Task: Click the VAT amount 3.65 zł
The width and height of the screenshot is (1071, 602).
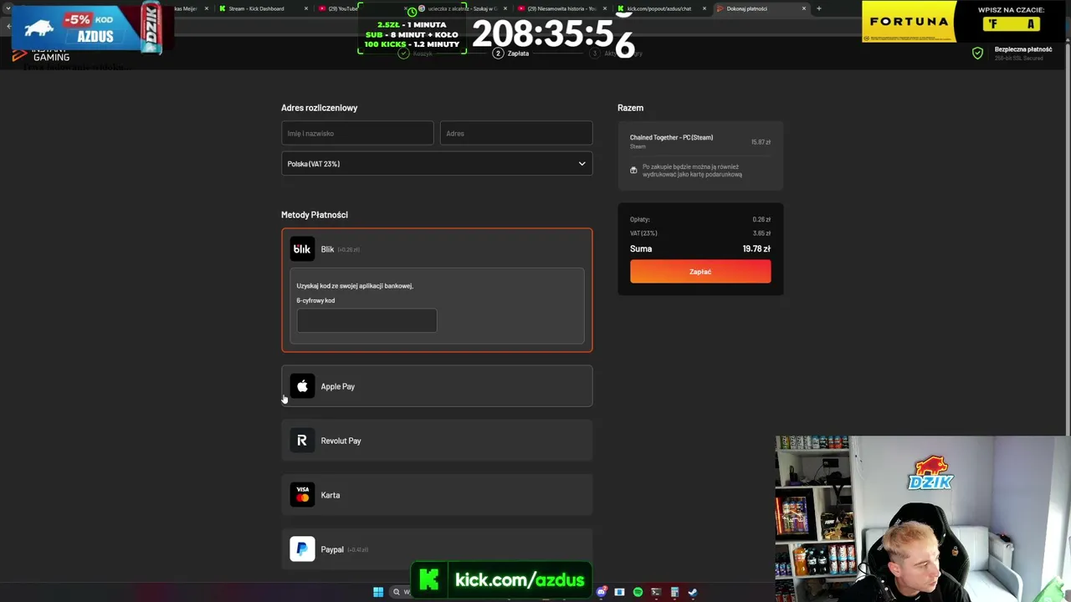Action: click(761, 233)
